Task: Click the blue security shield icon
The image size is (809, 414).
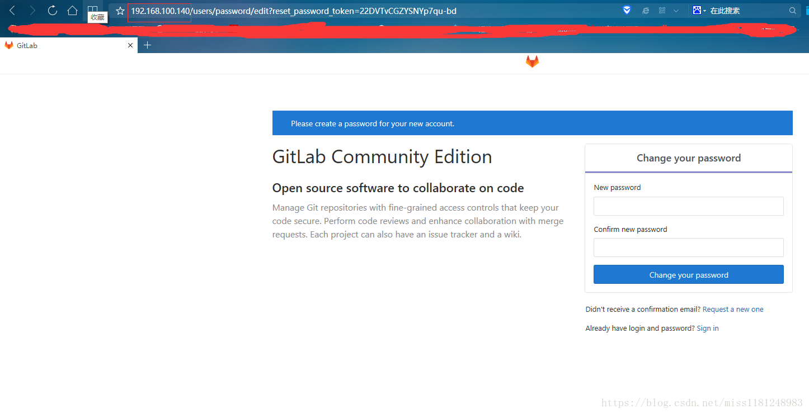Action: [x=627, y=10]
